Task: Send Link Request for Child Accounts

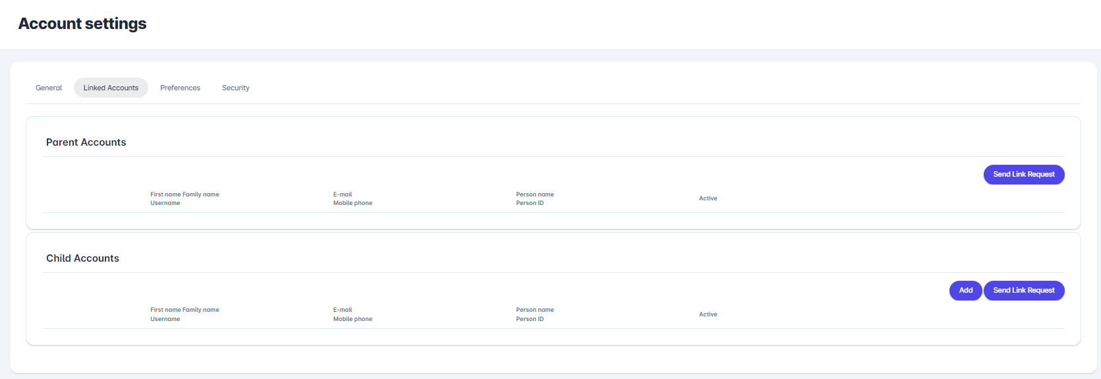Action: click(1023, 291)
